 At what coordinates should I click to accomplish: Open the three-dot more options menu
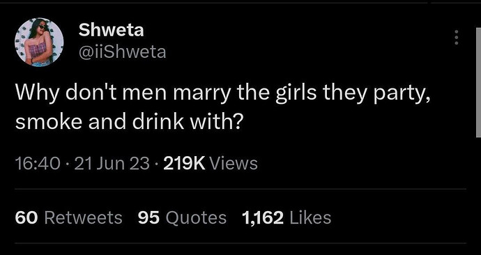click(x=457, y=38)
